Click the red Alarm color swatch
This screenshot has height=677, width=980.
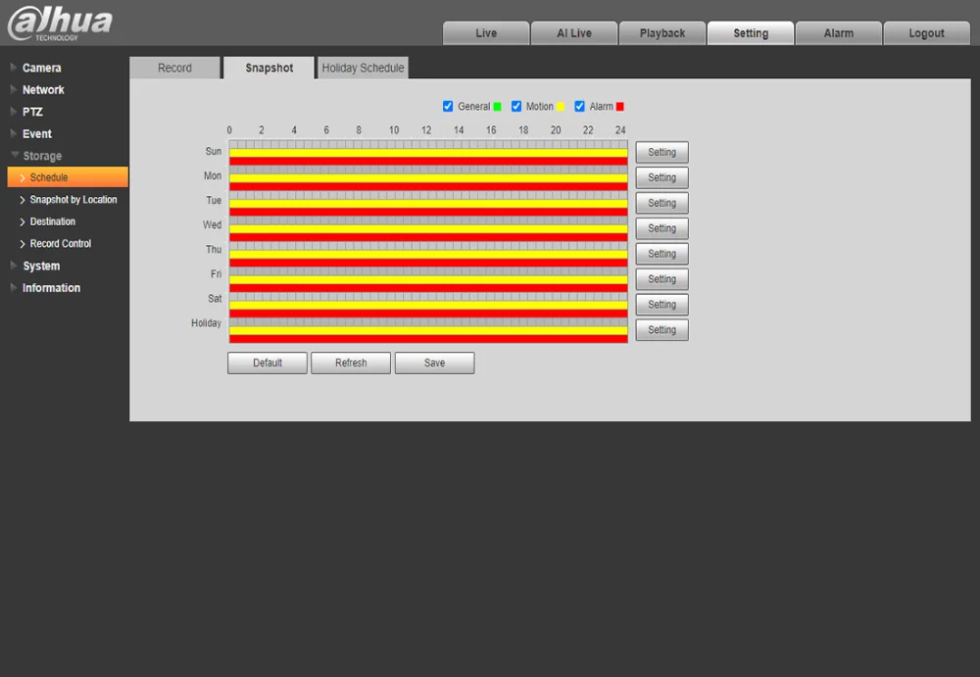(x=620, y=107)
